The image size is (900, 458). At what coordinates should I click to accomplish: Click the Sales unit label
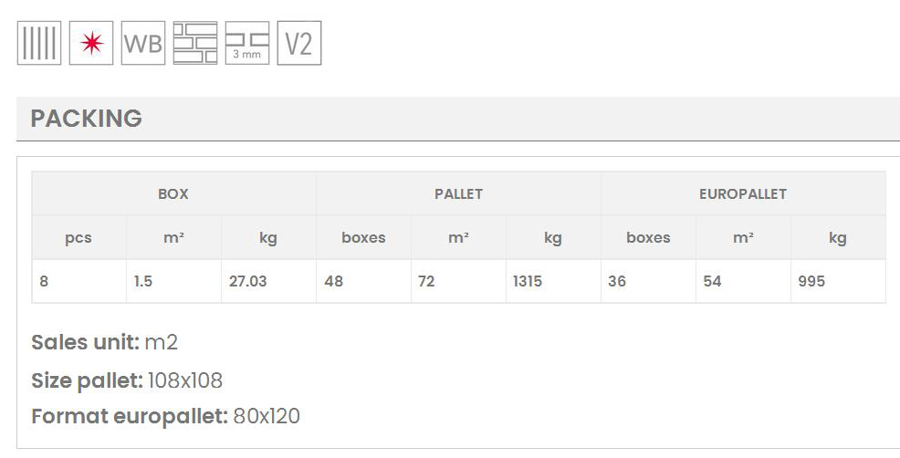[x=85, y=343]
